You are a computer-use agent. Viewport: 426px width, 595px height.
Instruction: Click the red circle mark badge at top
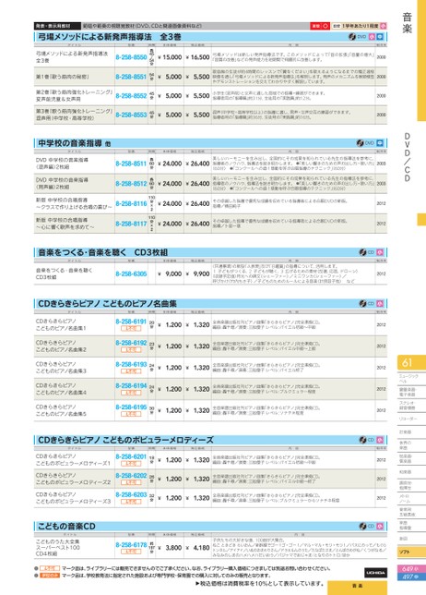325,26
